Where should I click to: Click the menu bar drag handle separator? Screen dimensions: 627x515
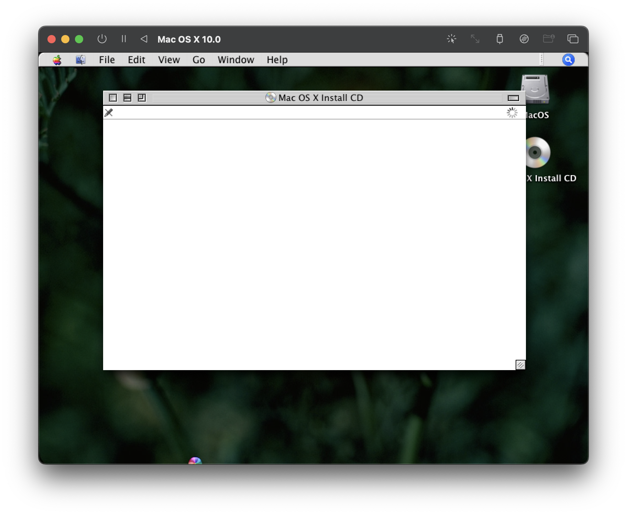(x=541, y=59)
